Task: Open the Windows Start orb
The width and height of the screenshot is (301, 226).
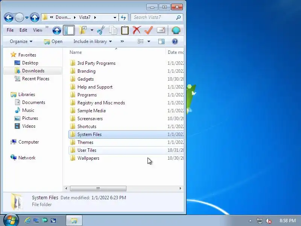Action: pyautogui.click(x=11, y=220)
